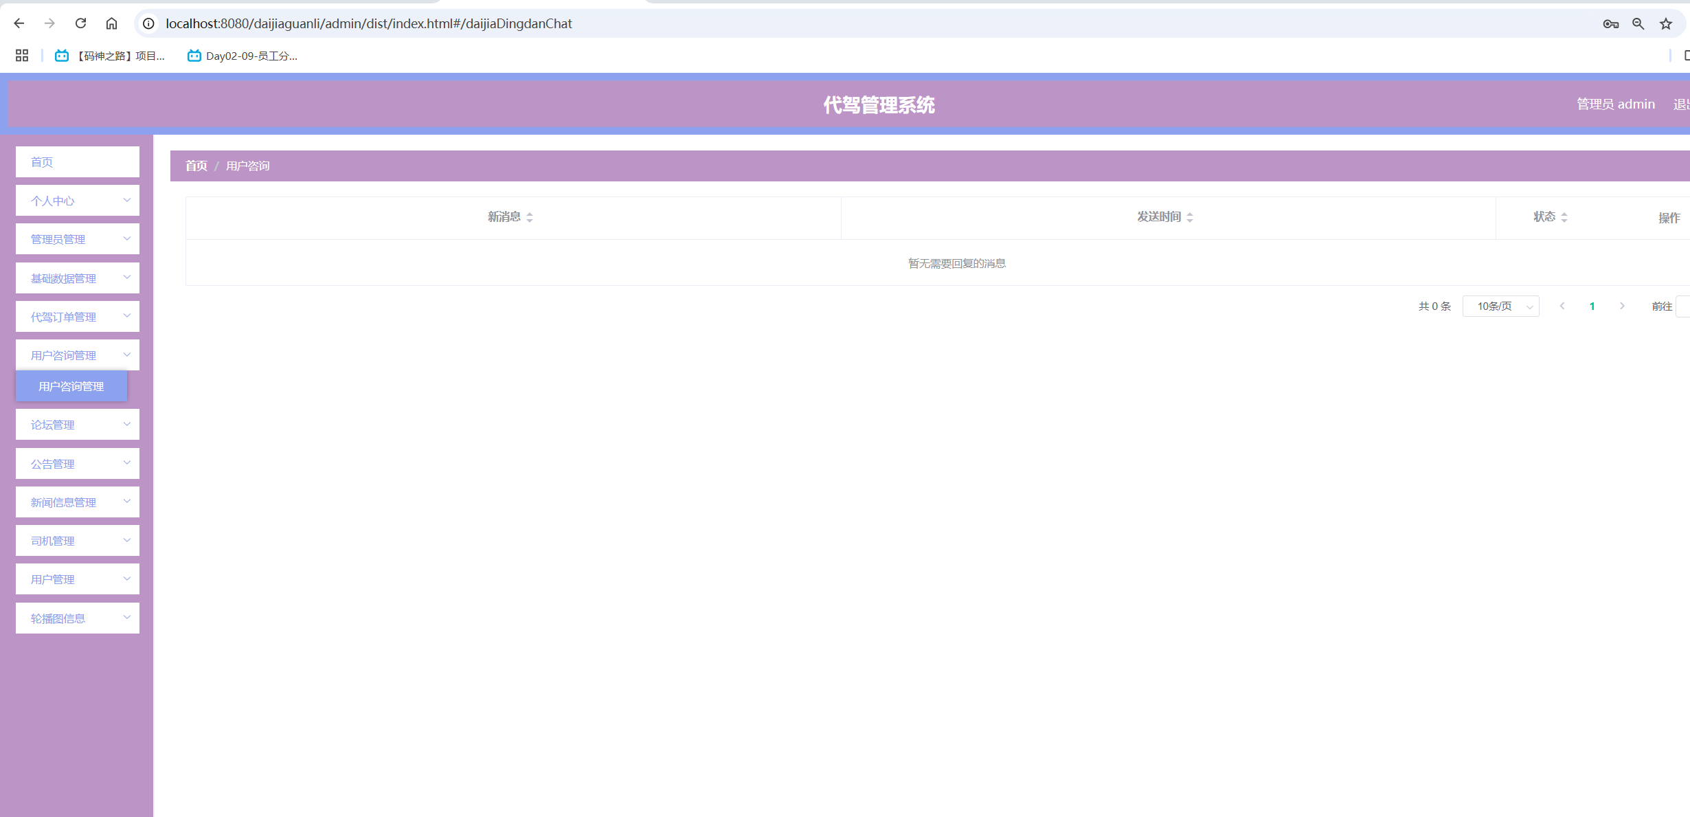Screen dimensions: 1690x817
Task: Click the browser forward arrow
Action: [49, 23]
